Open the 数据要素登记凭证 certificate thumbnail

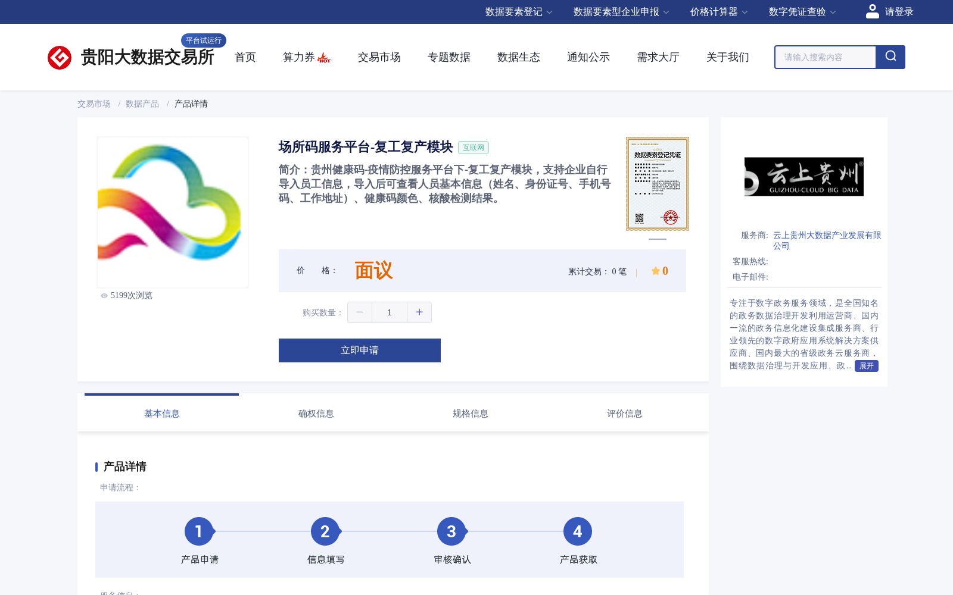pos(658,184)
